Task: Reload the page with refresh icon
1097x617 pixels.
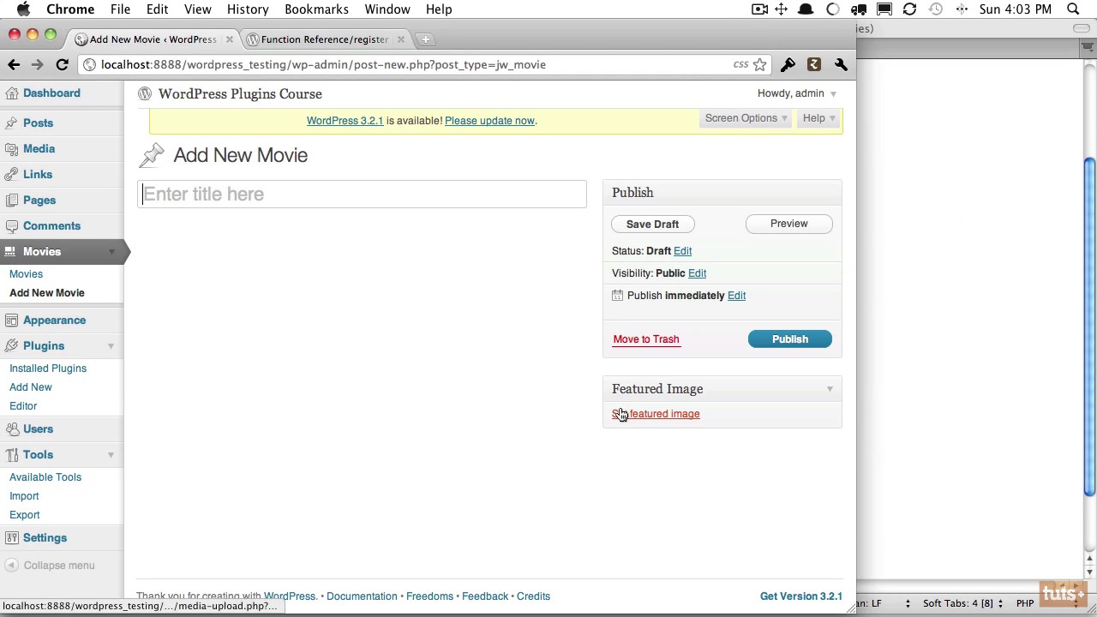Action: pos(62,64)
